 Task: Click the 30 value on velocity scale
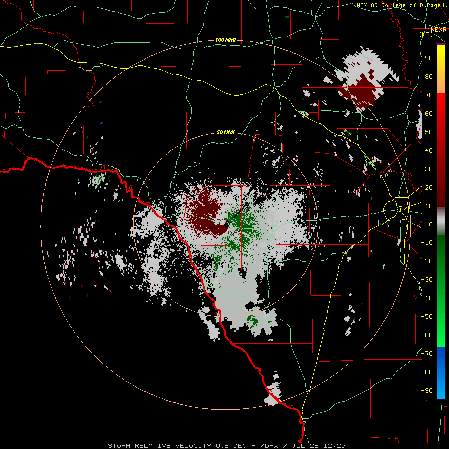pyautogui.click(x=429, y=169)
